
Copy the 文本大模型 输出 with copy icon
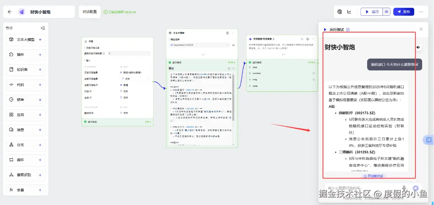click(234, 68)
